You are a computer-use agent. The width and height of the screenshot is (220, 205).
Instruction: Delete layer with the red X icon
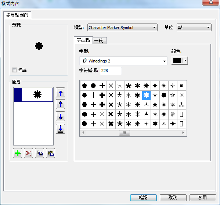click(x=29, y=153)
